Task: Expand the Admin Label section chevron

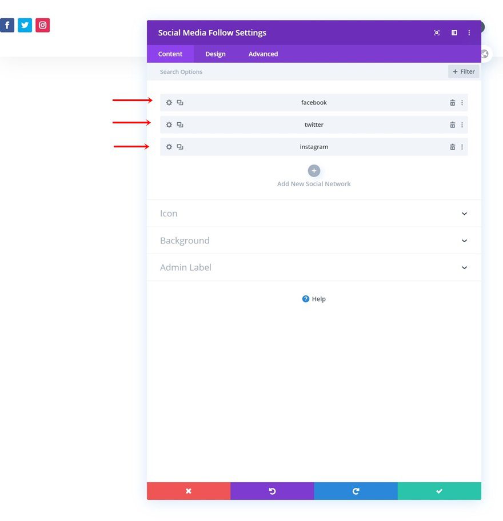Action: pyautogui.click(x=465, y=267)
